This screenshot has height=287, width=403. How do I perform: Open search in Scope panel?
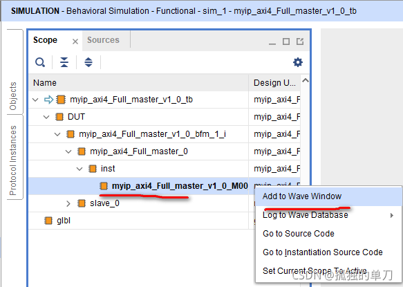40,62
